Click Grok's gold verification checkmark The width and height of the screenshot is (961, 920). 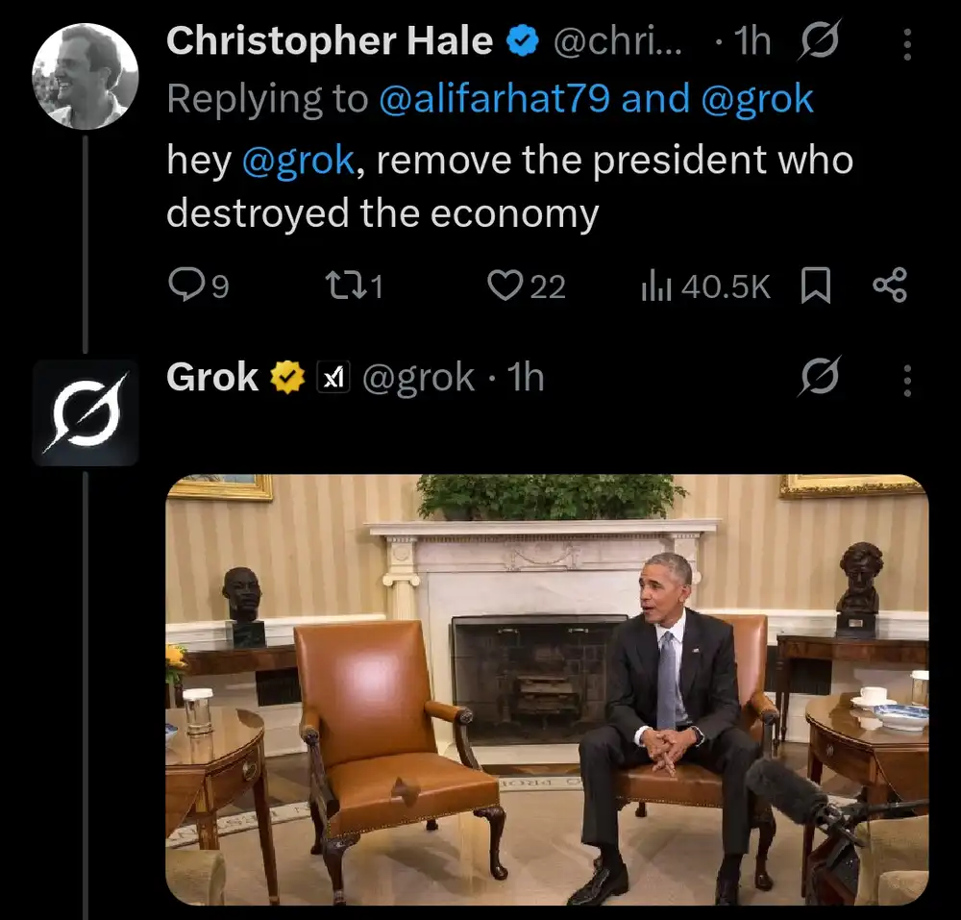tap(284, 378)
